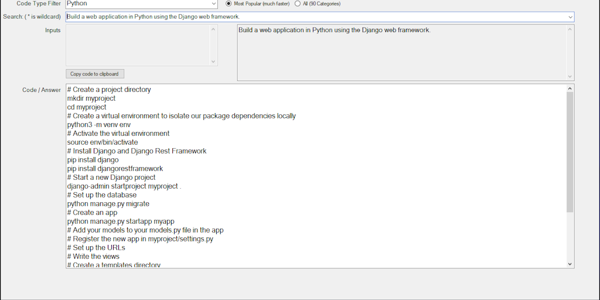Click the Inputs box scroll down arrow
The width and height of the screenshot is (600, 300).
click(x=213, y=61)
